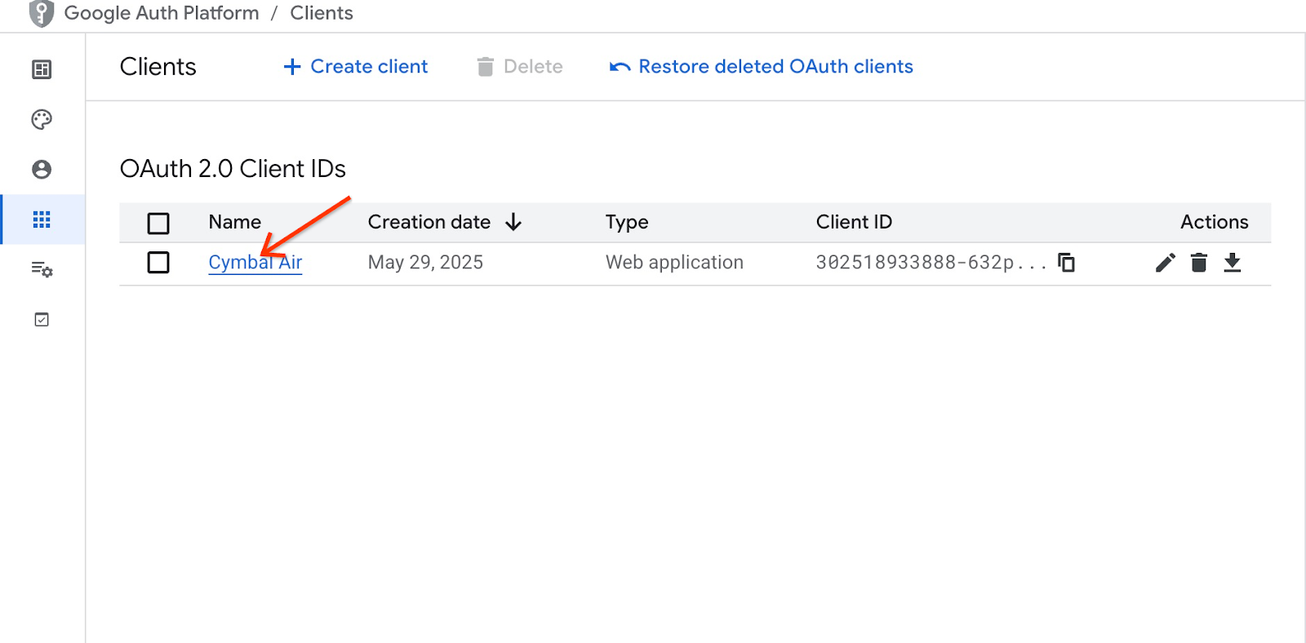Image resolution: width=1306 pixels, height=643 pixels.
Task: Open the Verification Center sidebar icon
Action: [x=42, y=320]
